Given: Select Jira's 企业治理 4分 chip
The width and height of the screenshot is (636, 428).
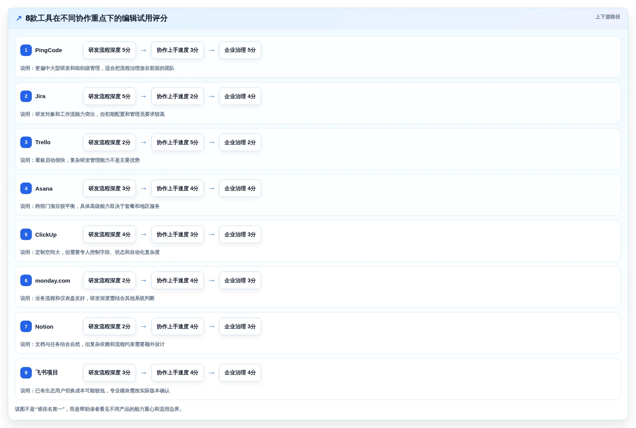Looking at the screenshot, I should pos(240,96).
